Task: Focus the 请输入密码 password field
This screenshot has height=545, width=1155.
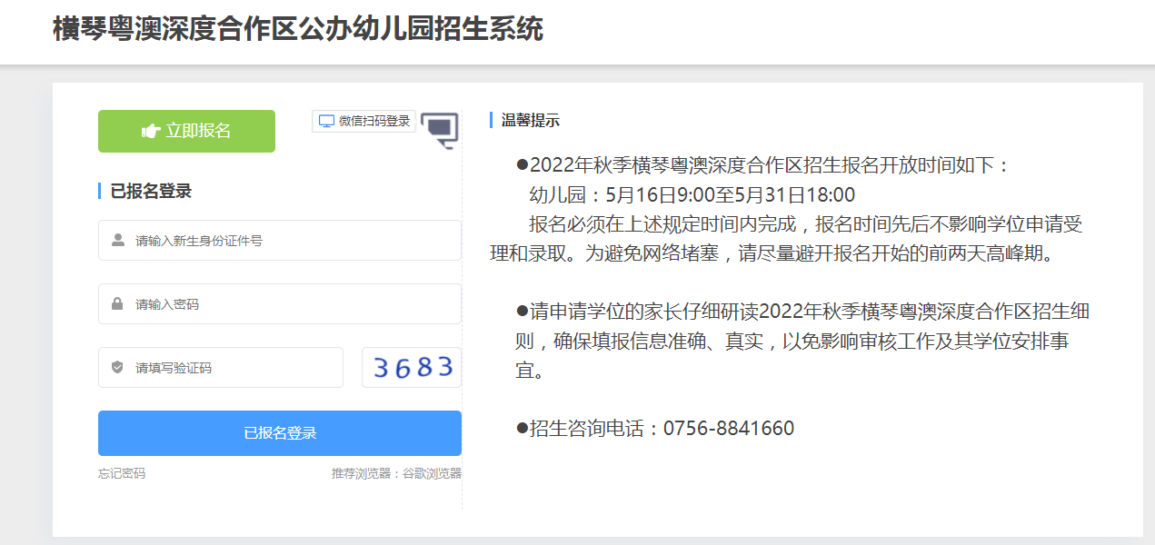Action: 280,304
